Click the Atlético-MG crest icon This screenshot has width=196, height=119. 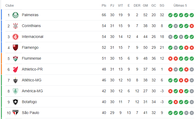(15, 80)
